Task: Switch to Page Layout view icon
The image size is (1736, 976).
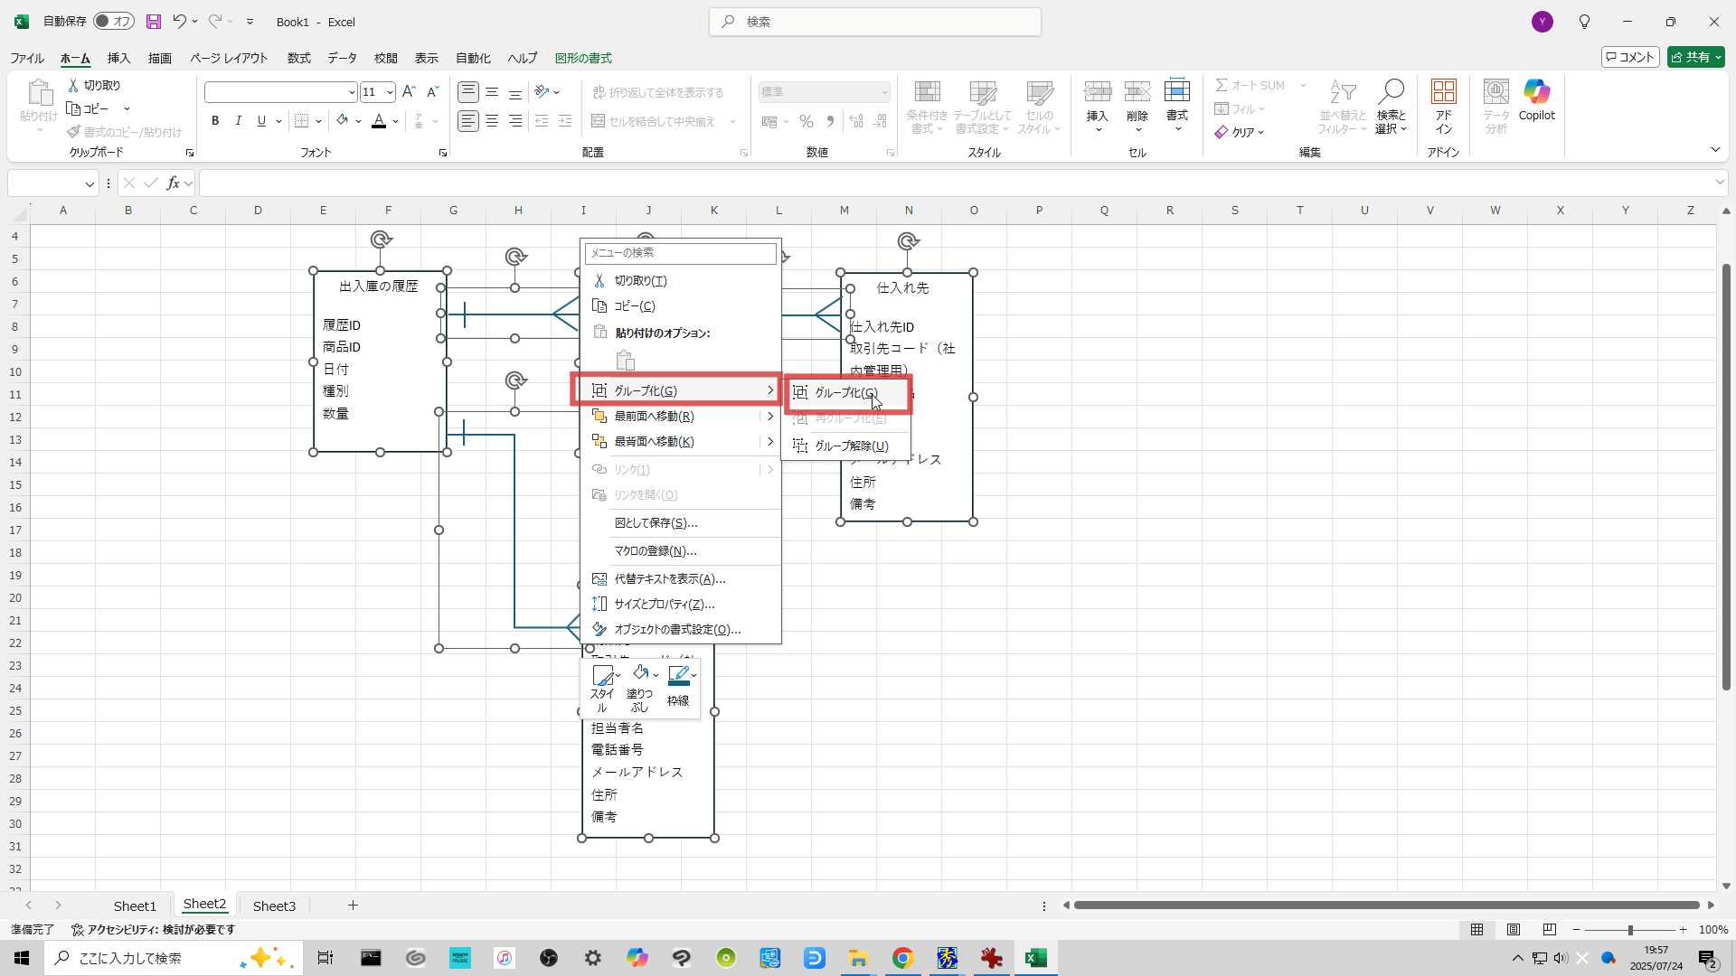Action: (1514, 930)
